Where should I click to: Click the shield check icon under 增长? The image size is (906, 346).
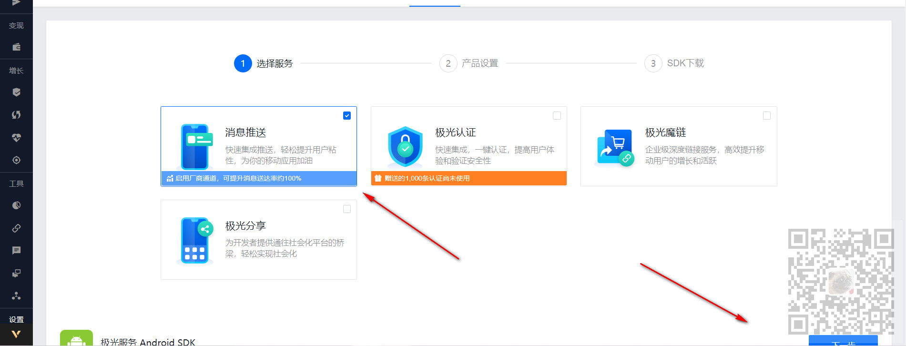(x=16, y=92)
